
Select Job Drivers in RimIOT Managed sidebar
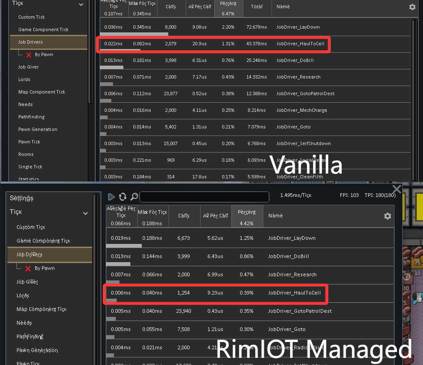point(49,254)
